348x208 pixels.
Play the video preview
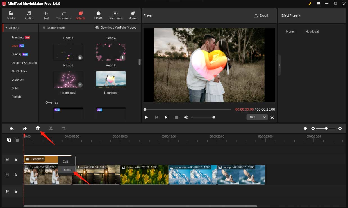point(146,117)
